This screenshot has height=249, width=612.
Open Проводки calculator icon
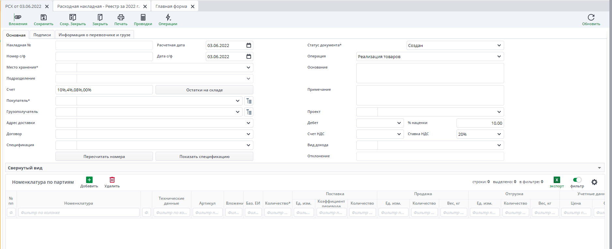(143, 18)
